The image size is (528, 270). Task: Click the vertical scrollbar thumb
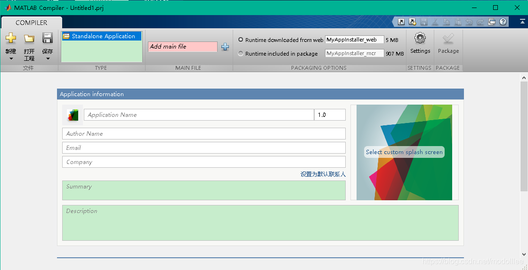point(524,137)
